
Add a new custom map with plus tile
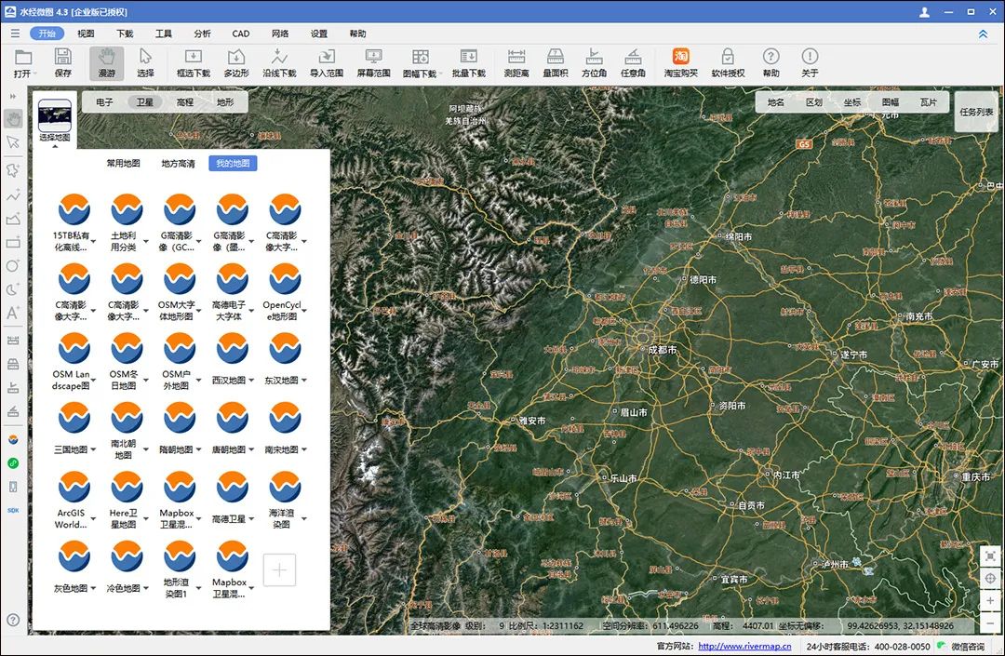pos(279,569)
